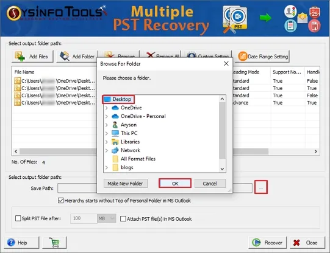Click the Add Folder button
Image resolution: width=330 pixels, height=253 pixels.
click(77, 57)
